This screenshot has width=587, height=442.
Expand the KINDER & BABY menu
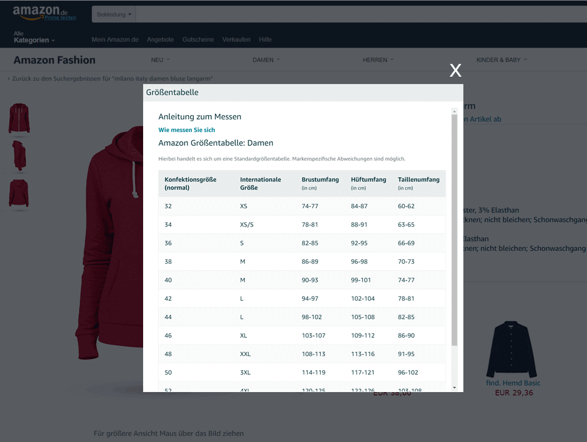click(501, 60)
